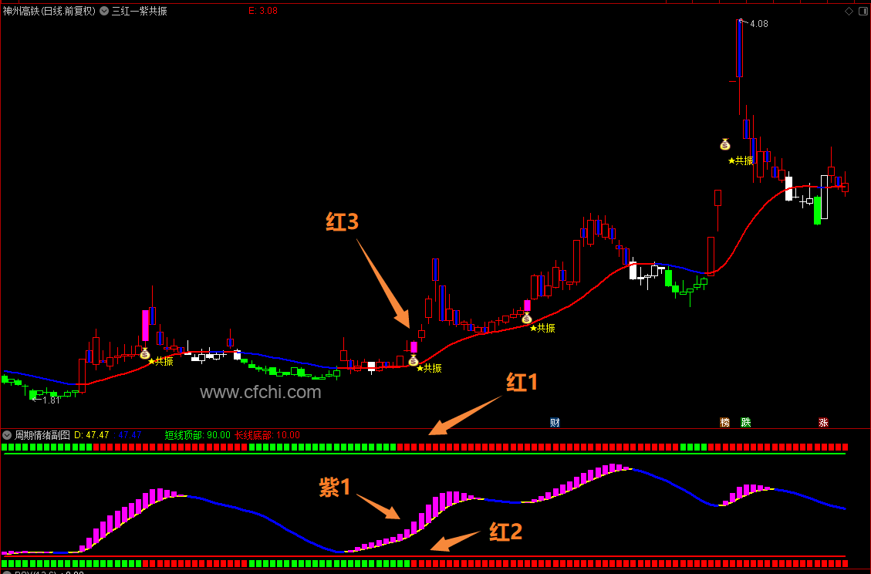The image size is (871, 574).
Task: Toggle the side panel icon at top right
Action: [x=863, y=11]
